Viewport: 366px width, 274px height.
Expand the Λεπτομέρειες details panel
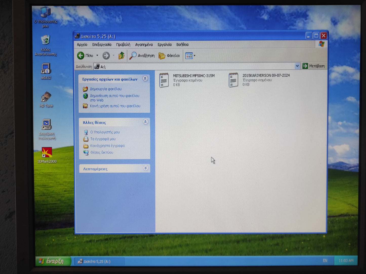tap(145, 168)
